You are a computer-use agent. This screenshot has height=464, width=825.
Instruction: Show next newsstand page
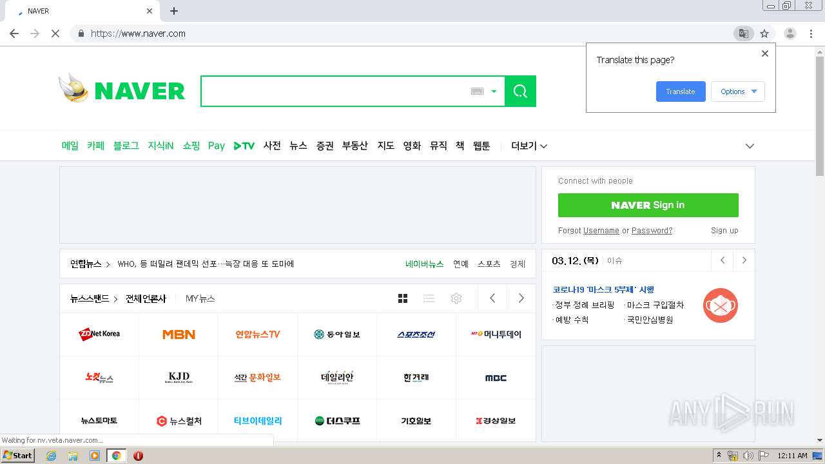coord(521,298)
